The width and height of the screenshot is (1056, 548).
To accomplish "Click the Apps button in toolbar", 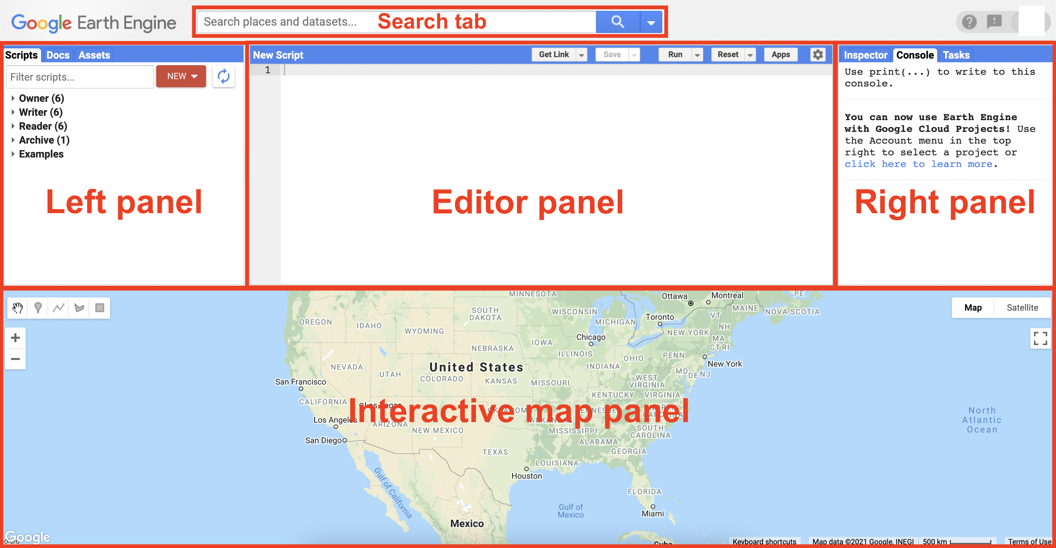I will tap(781, 55).
